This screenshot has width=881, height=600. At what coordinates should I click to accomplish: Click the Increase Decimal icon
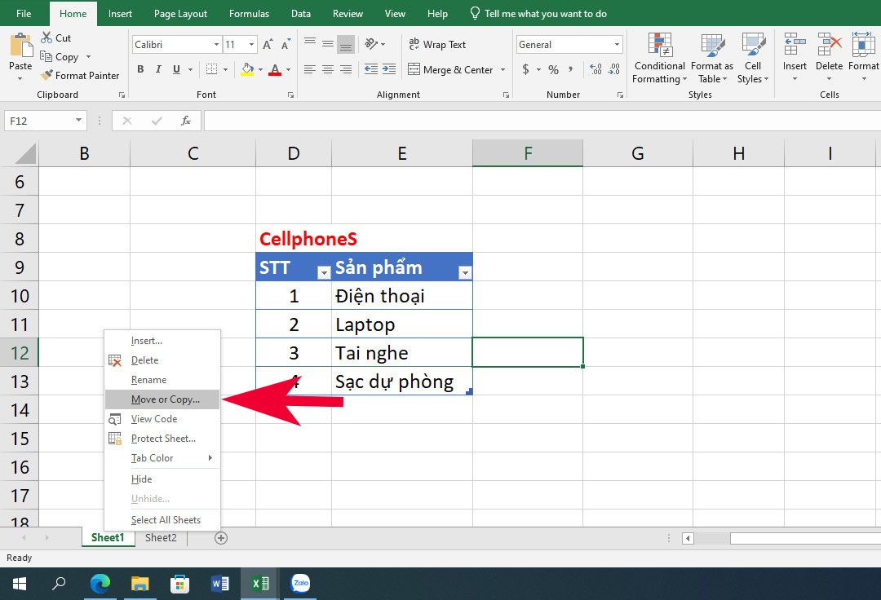[x=594, y=70]
